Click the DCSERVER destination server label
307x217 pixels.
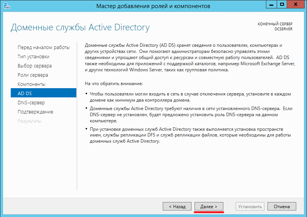[284, 29]
